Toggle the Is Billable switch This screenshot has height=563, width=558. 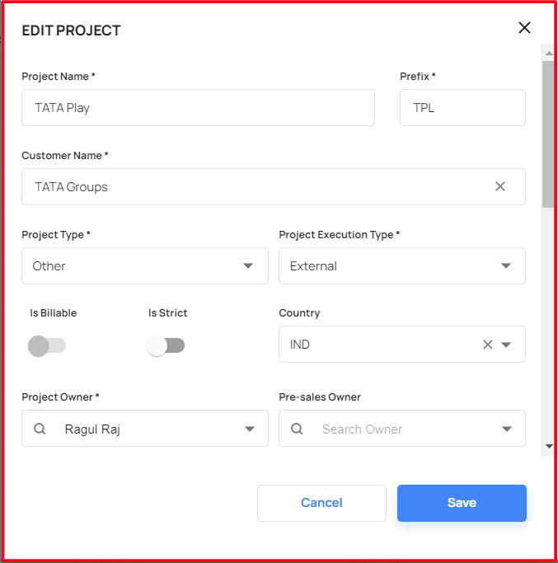coord(47,345)
